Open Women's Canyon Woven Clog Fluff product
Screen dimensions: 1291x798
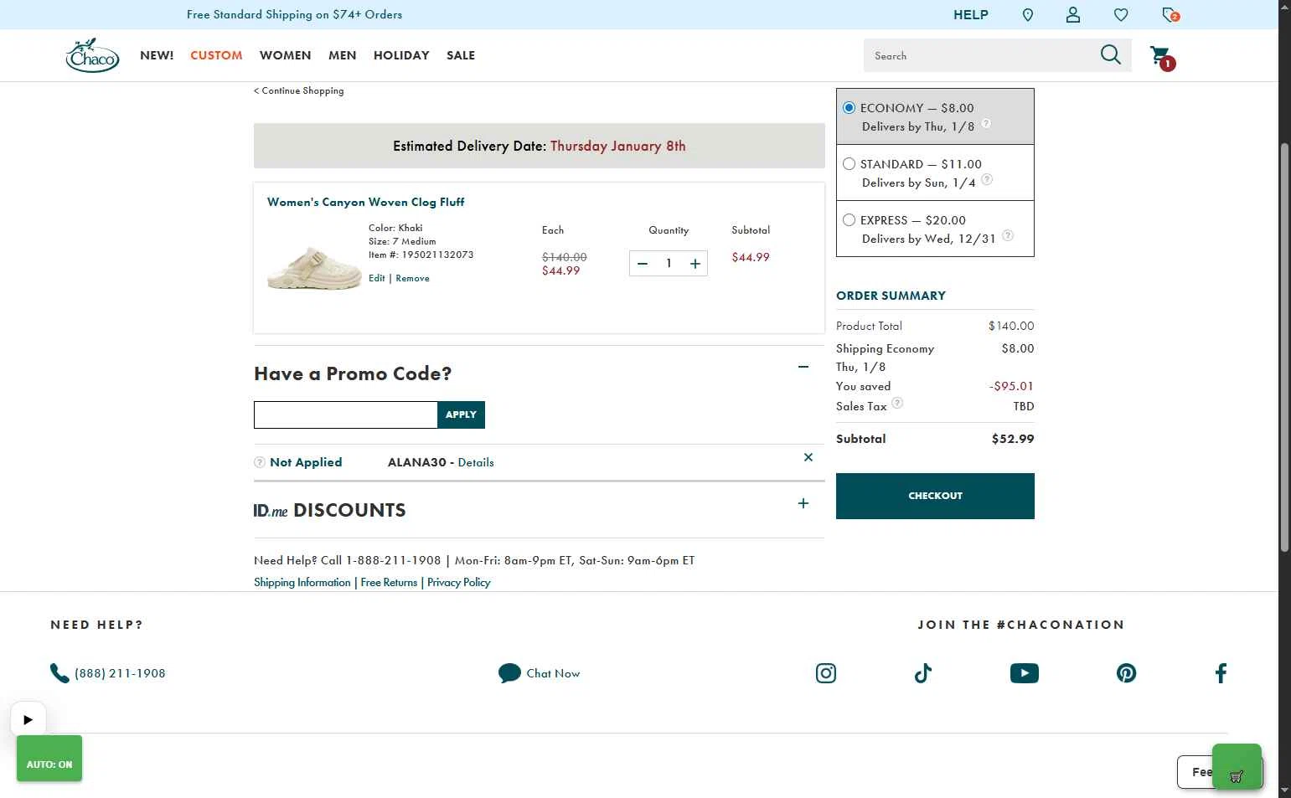pyautogui.click(x=365, y=202)
